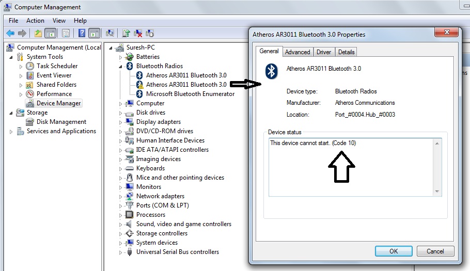Click the Ports (COM & LPT) icon
The height and width of the screenshot is (271, 470).
pos(130,205)
